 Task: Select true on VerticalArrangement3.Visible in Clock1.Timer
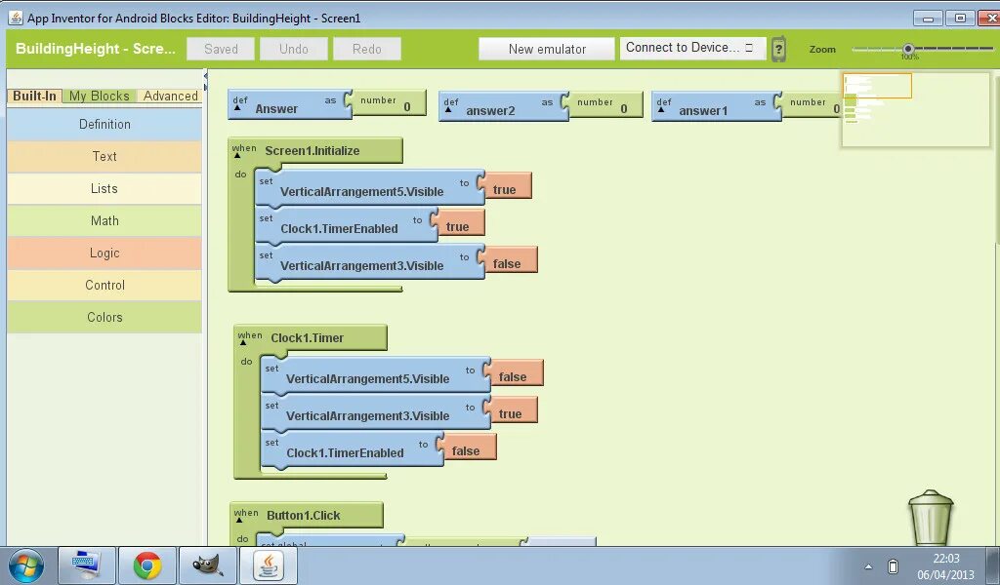point(514,410)
